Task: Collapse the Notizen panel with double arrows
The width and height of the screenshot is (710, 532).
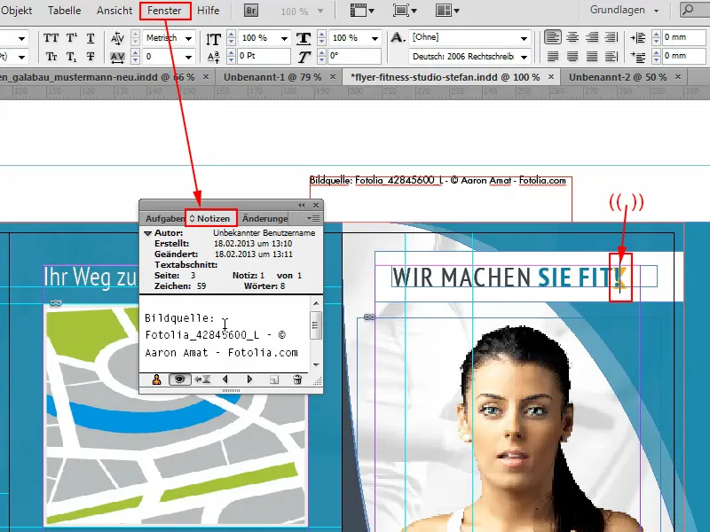Action: click(302, 206)
